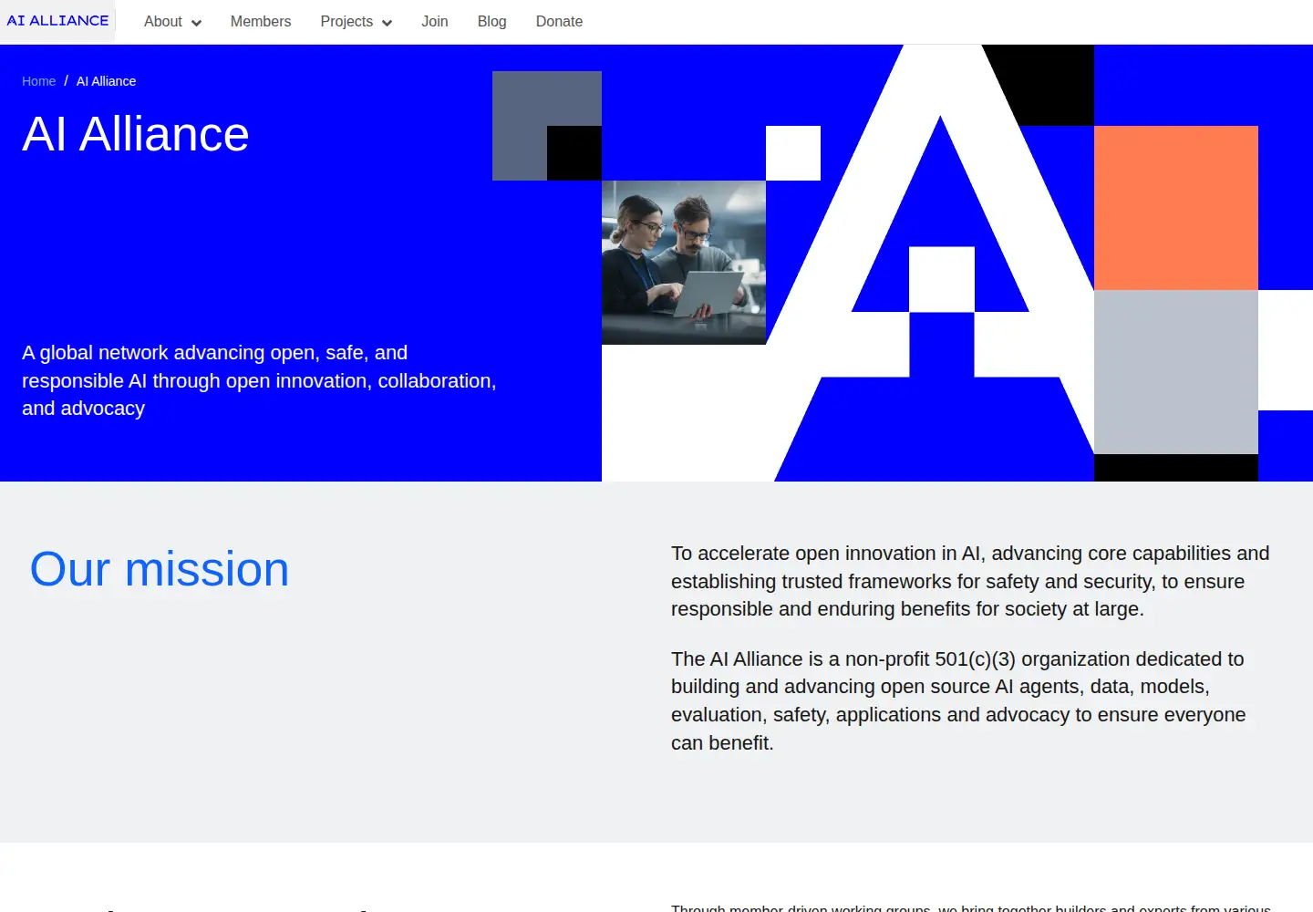Click the Our mission heading
This screenshot has height=912, width=1313.
[x=160, y=569]
